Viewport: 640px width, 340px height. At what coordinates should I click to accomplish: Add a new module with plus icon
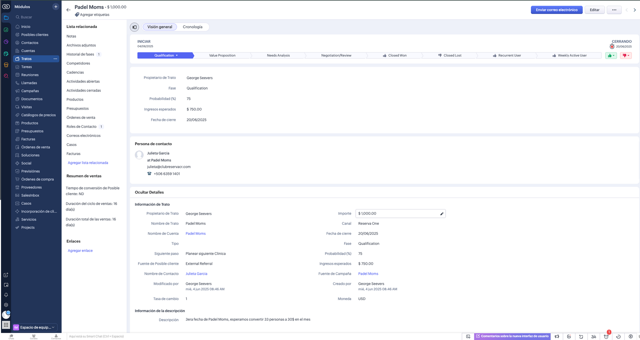(56, 7)
